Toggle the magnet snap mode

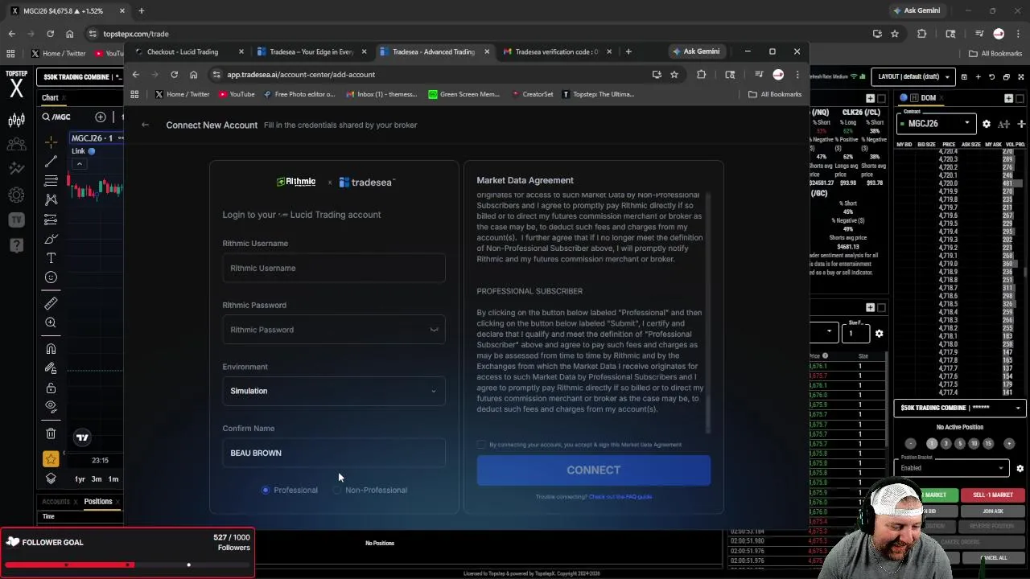pyautogui.click(x=51, y=349)
